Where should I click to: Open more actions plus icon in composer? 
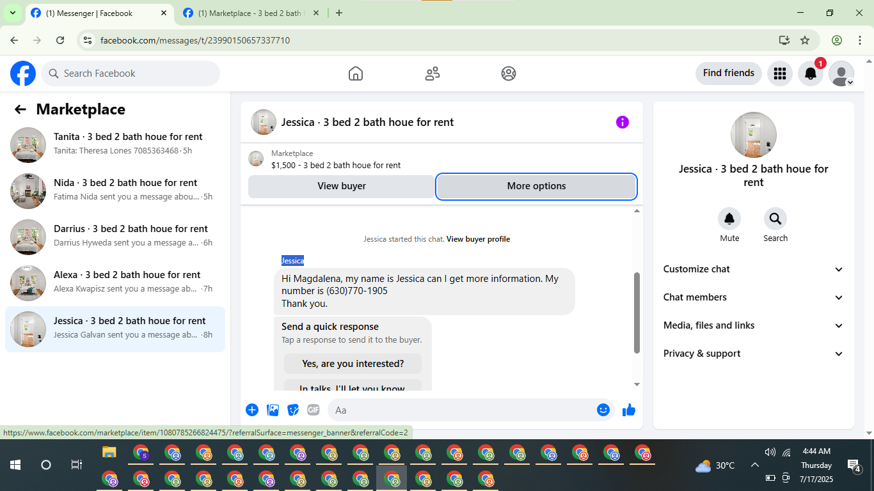[252, 410]
